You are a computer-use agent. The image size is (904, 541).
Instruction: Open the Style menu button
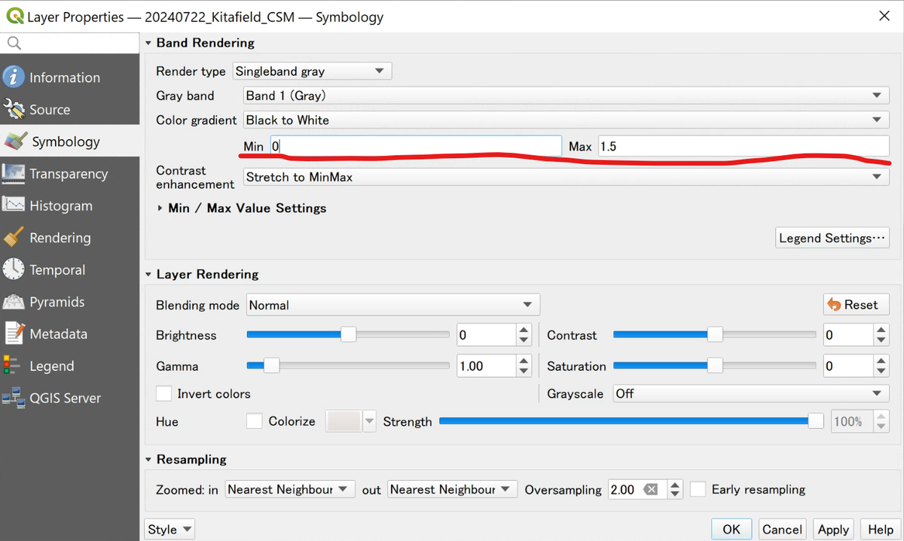169,530
